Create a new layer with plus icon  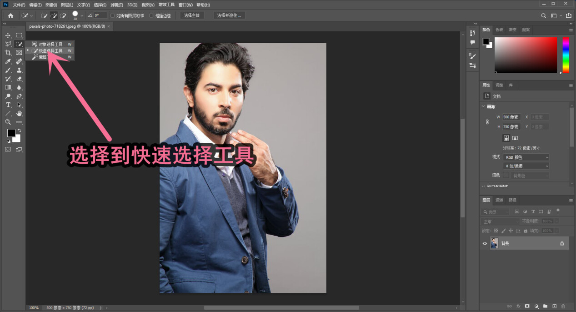[554, 306]
